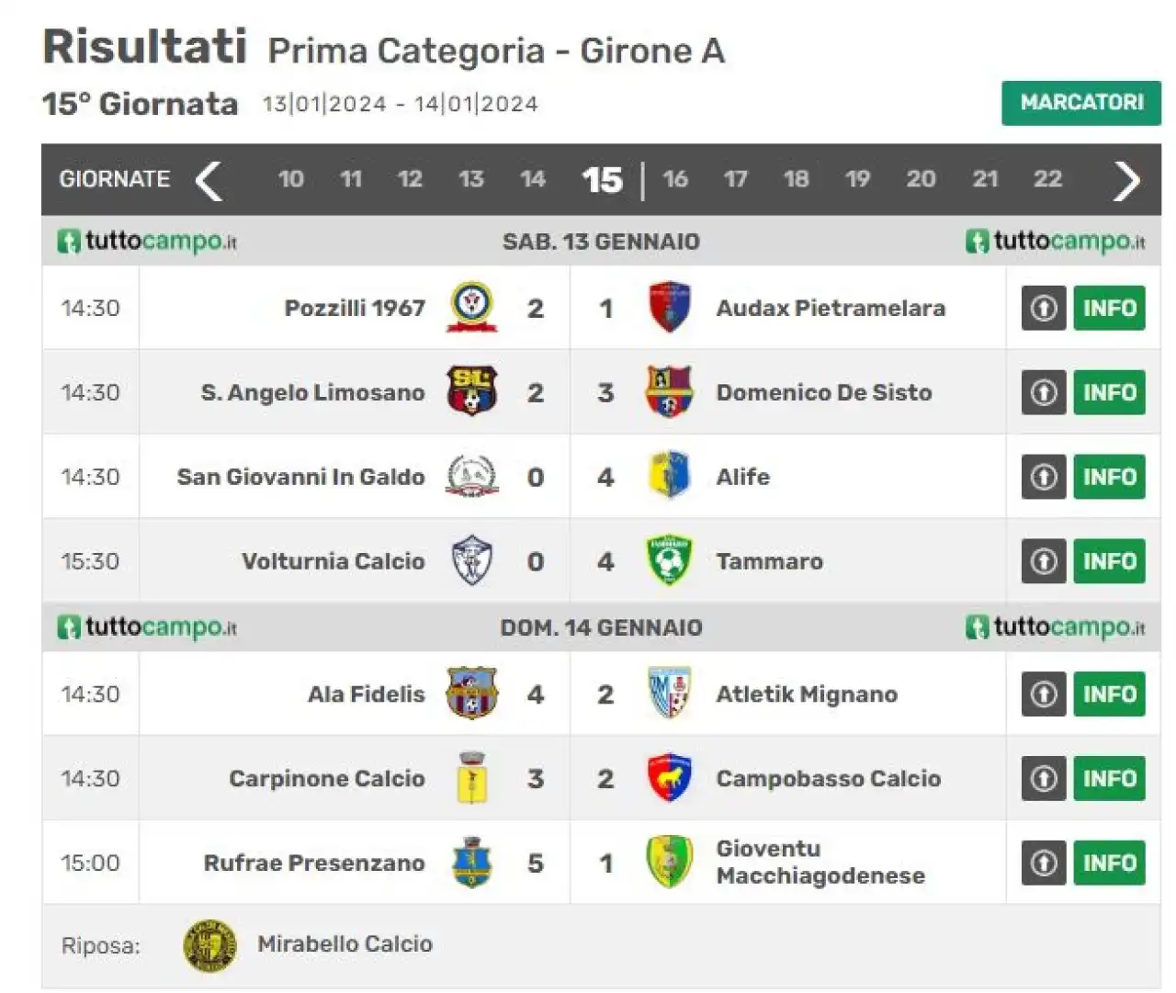
Task: Click the up-arrow icon for Pozzilli match
Action: click(x=1044, y=308)
